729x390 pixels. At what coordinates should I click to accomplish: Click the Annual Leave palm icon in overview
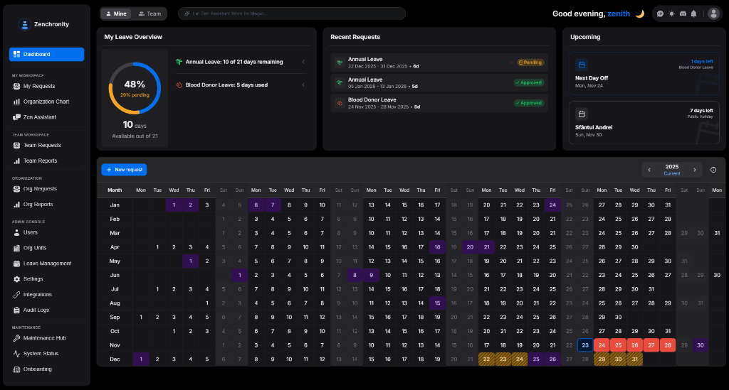179,62
